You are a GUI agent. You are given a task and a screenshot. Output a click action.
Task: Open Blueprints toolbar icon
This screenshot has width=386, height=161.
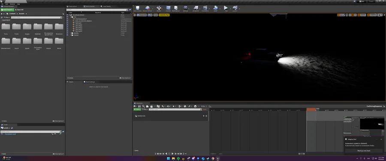click(x=196, y=9)
